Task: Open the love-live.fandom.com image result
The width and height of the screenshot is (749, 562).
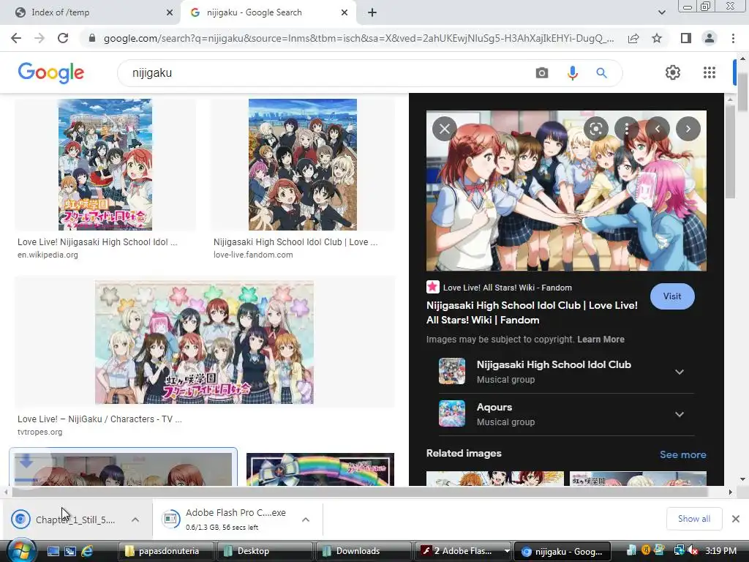Action: click(x=302, y=165)
